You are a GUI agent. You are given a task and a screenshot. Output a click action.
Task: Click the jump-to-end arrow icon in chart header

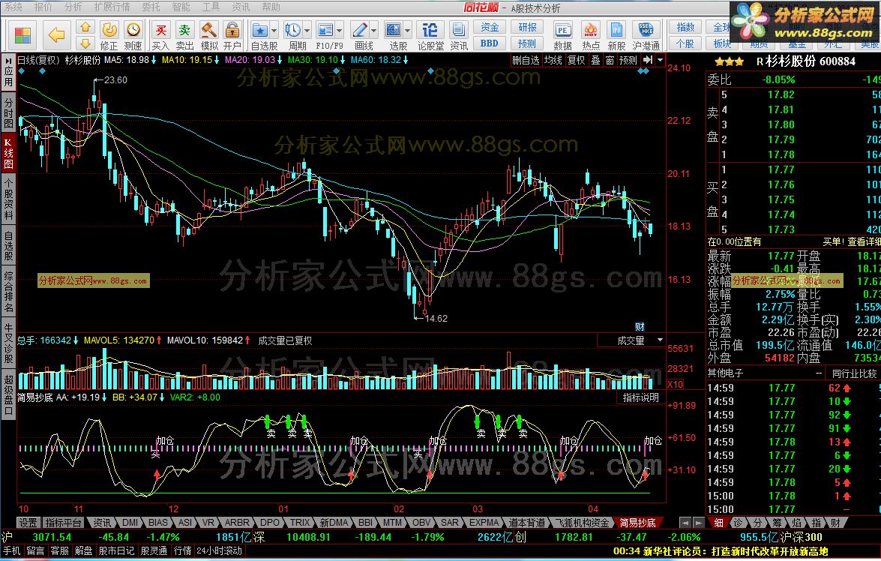tap(648, 60)
